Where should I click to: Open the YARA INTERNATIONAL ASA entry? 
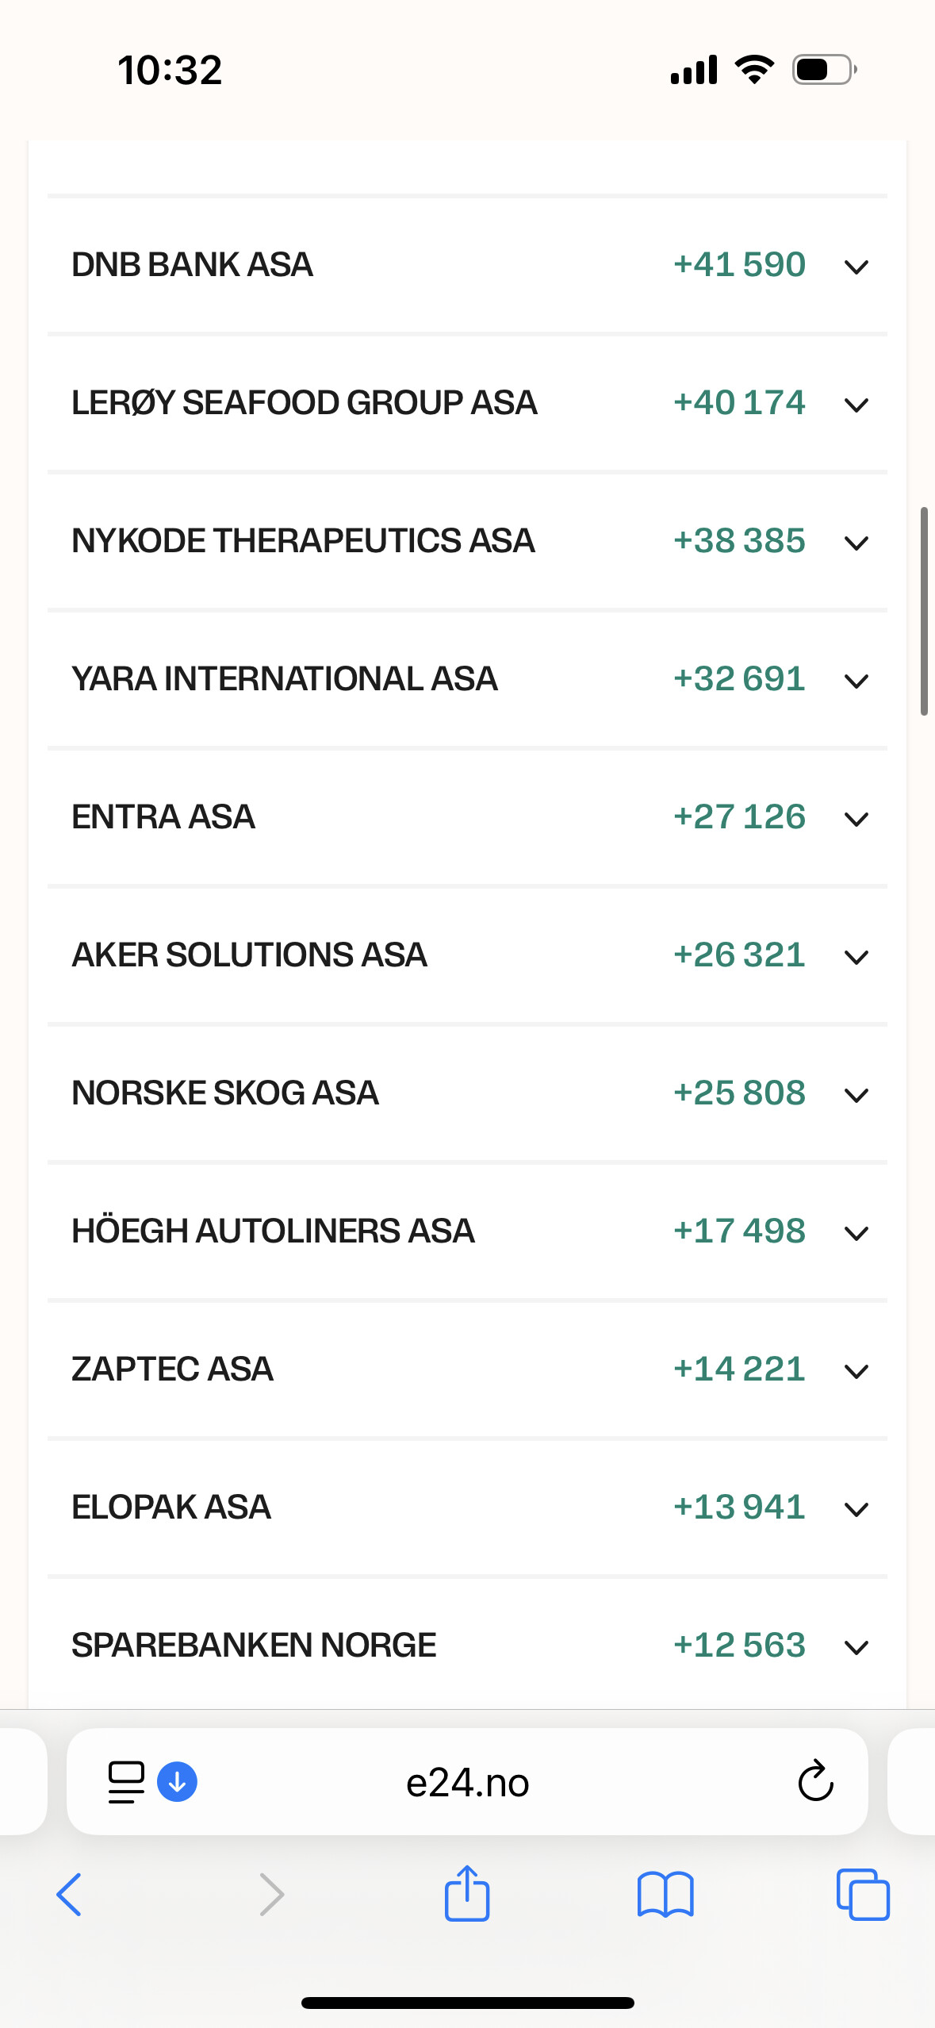tap(285, 679)
